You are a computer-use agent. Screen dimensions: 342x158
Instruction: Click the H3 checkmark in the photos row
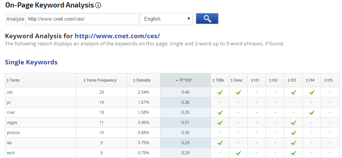click(x=293, y=133)
